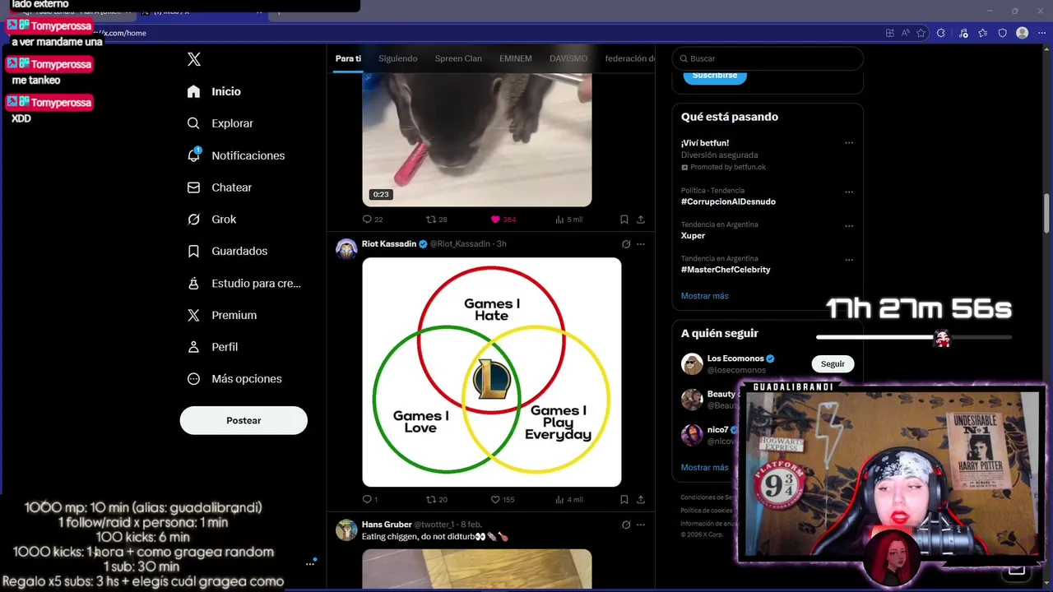This screenshot has width=1053, height=592.
Task: Repost the cat video post with 28 reposts
Action: tap(436, 220)
